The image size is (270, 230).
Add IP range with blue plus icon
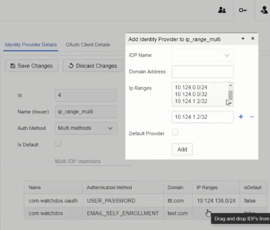pos(241,117)
